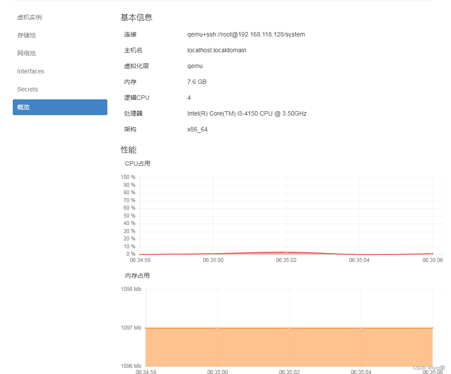Click the 100 % axis label on CPU chart
Viewport: 451px width, 374px height.
[x=128, y=177]
